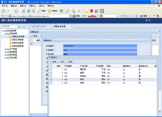Click first icon beside function search box
This screenshot has width=162, height=117.
[20, 27]
